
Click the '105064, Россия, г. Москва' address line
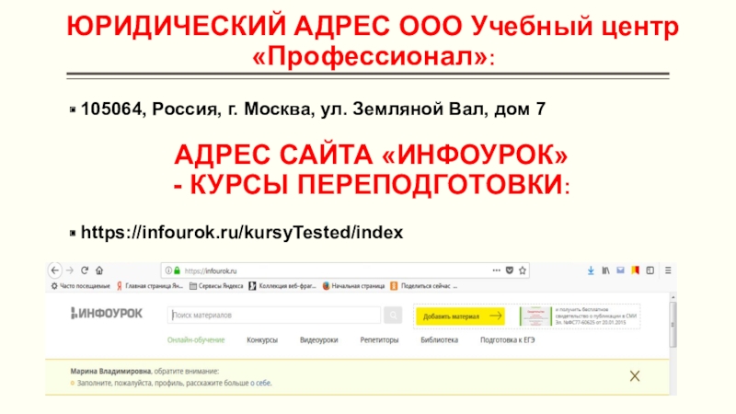[x=313, y=109]
